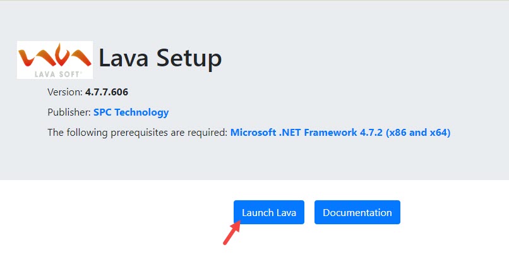
Task: Click the Lava Soft logo image
Action: tap(55, 60)
